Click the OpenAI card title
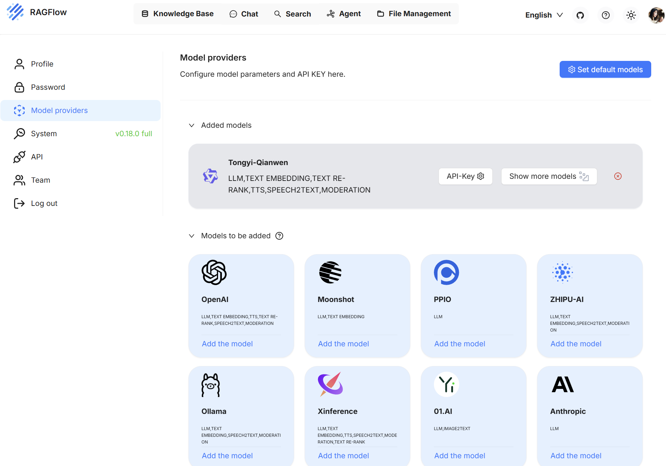666x466 pixels. click(215, 300)
